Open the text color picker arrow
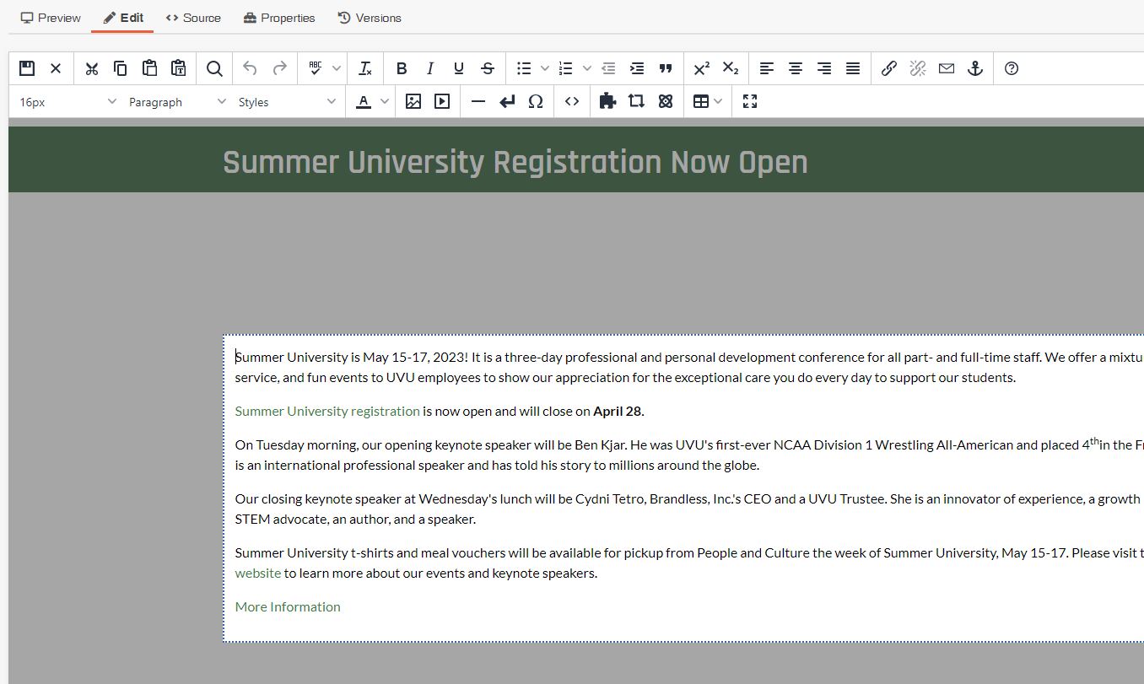Viewport: 1144px width, 684px height. click(x=385, y=101)
